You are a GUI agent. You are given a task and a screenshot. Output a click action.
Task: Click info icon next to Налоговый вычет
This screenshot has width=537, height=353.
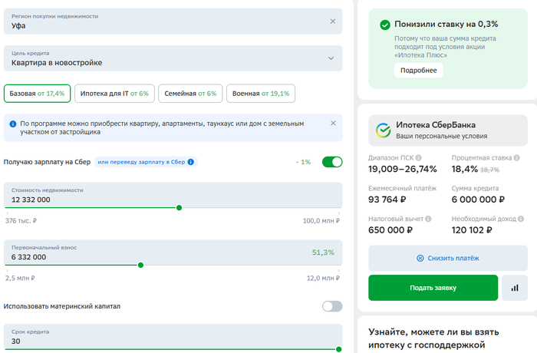point(427,219)
